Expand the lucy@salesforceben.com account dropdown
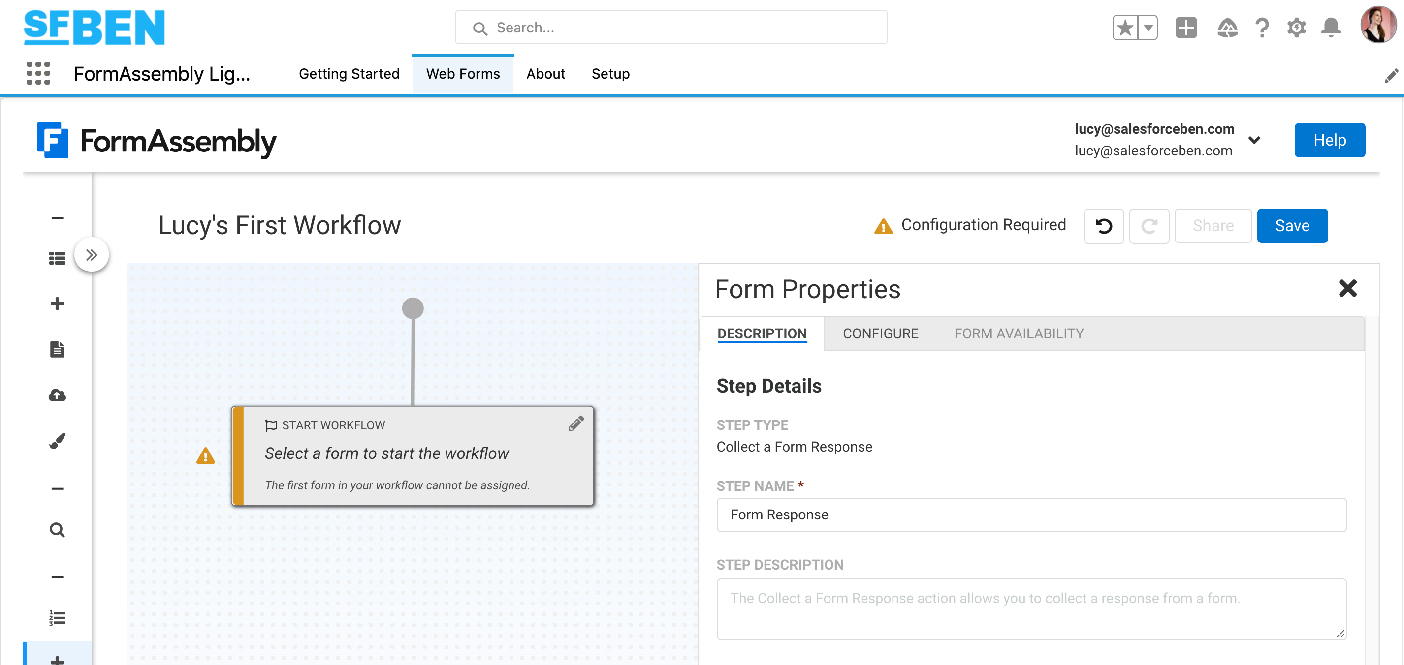1404x665 pixels. click(x=1254, y=140)
